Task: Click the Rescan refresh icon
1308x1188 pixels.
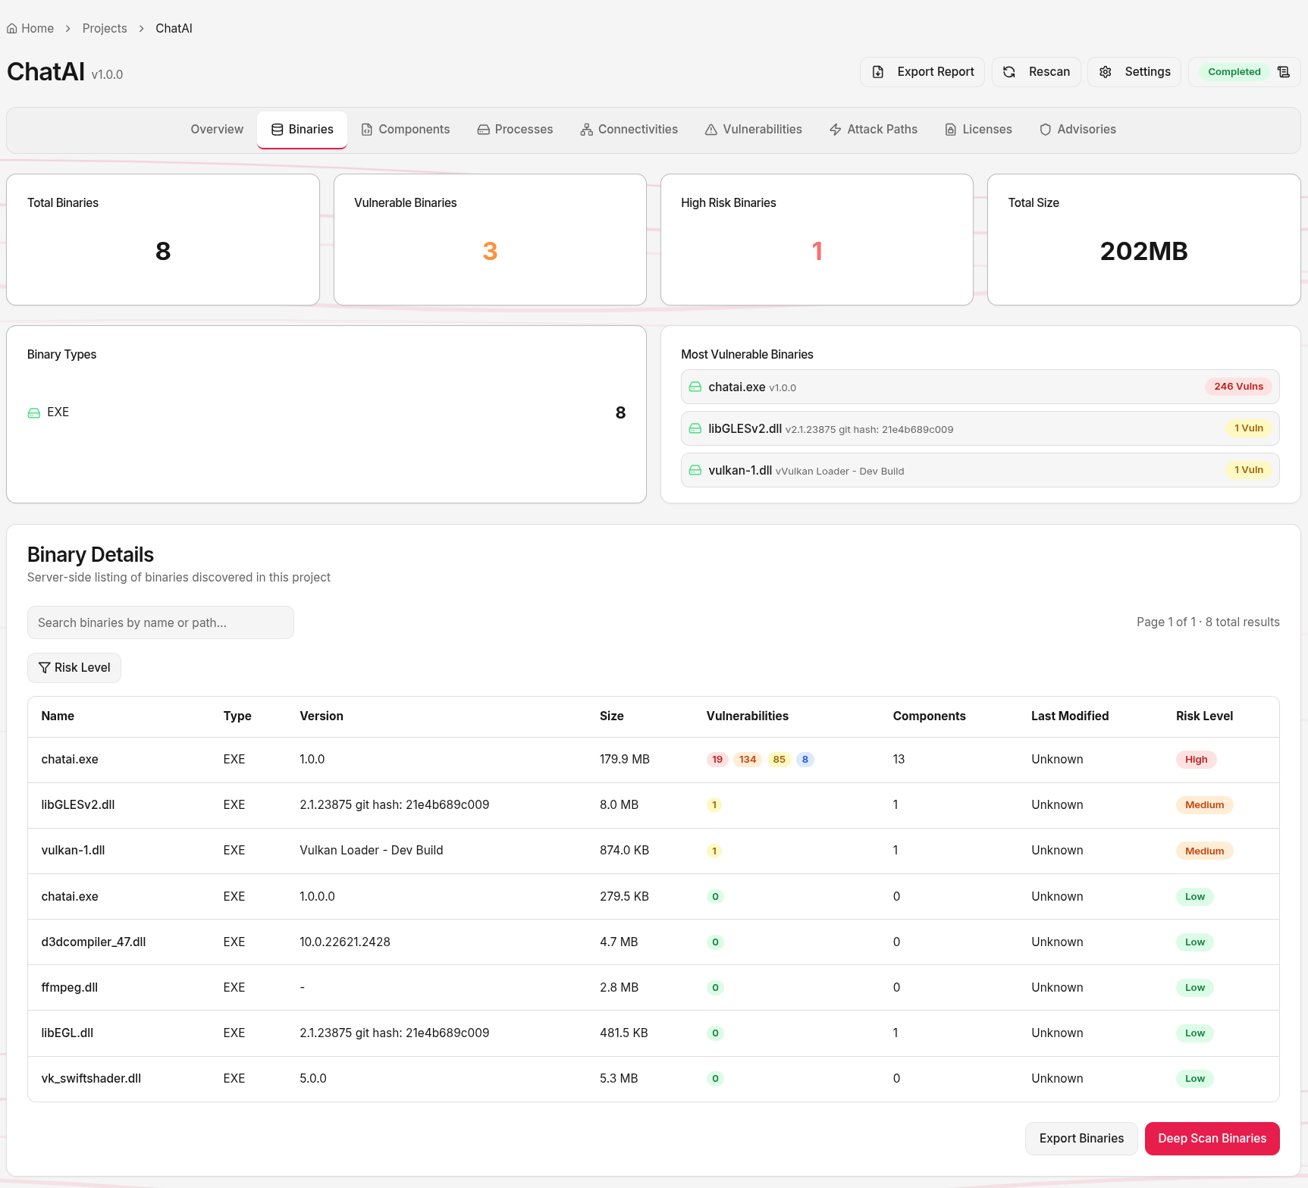Action: [1009, 72]
